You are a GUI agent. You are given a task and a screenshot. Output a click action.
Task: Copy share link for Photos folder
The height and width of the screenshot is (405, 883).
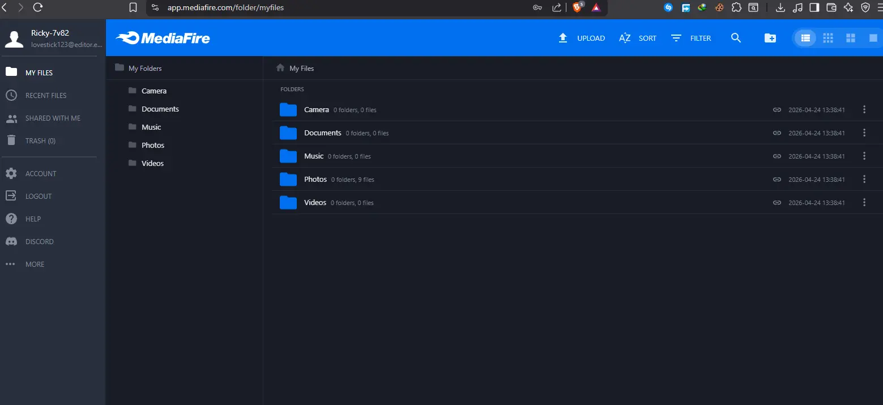tap(777, 179)
